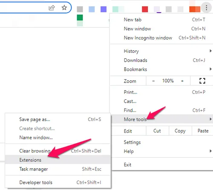Increase zoom with the plus button
The height and width of the screenshot is (190, 213).
coord(182,81)
